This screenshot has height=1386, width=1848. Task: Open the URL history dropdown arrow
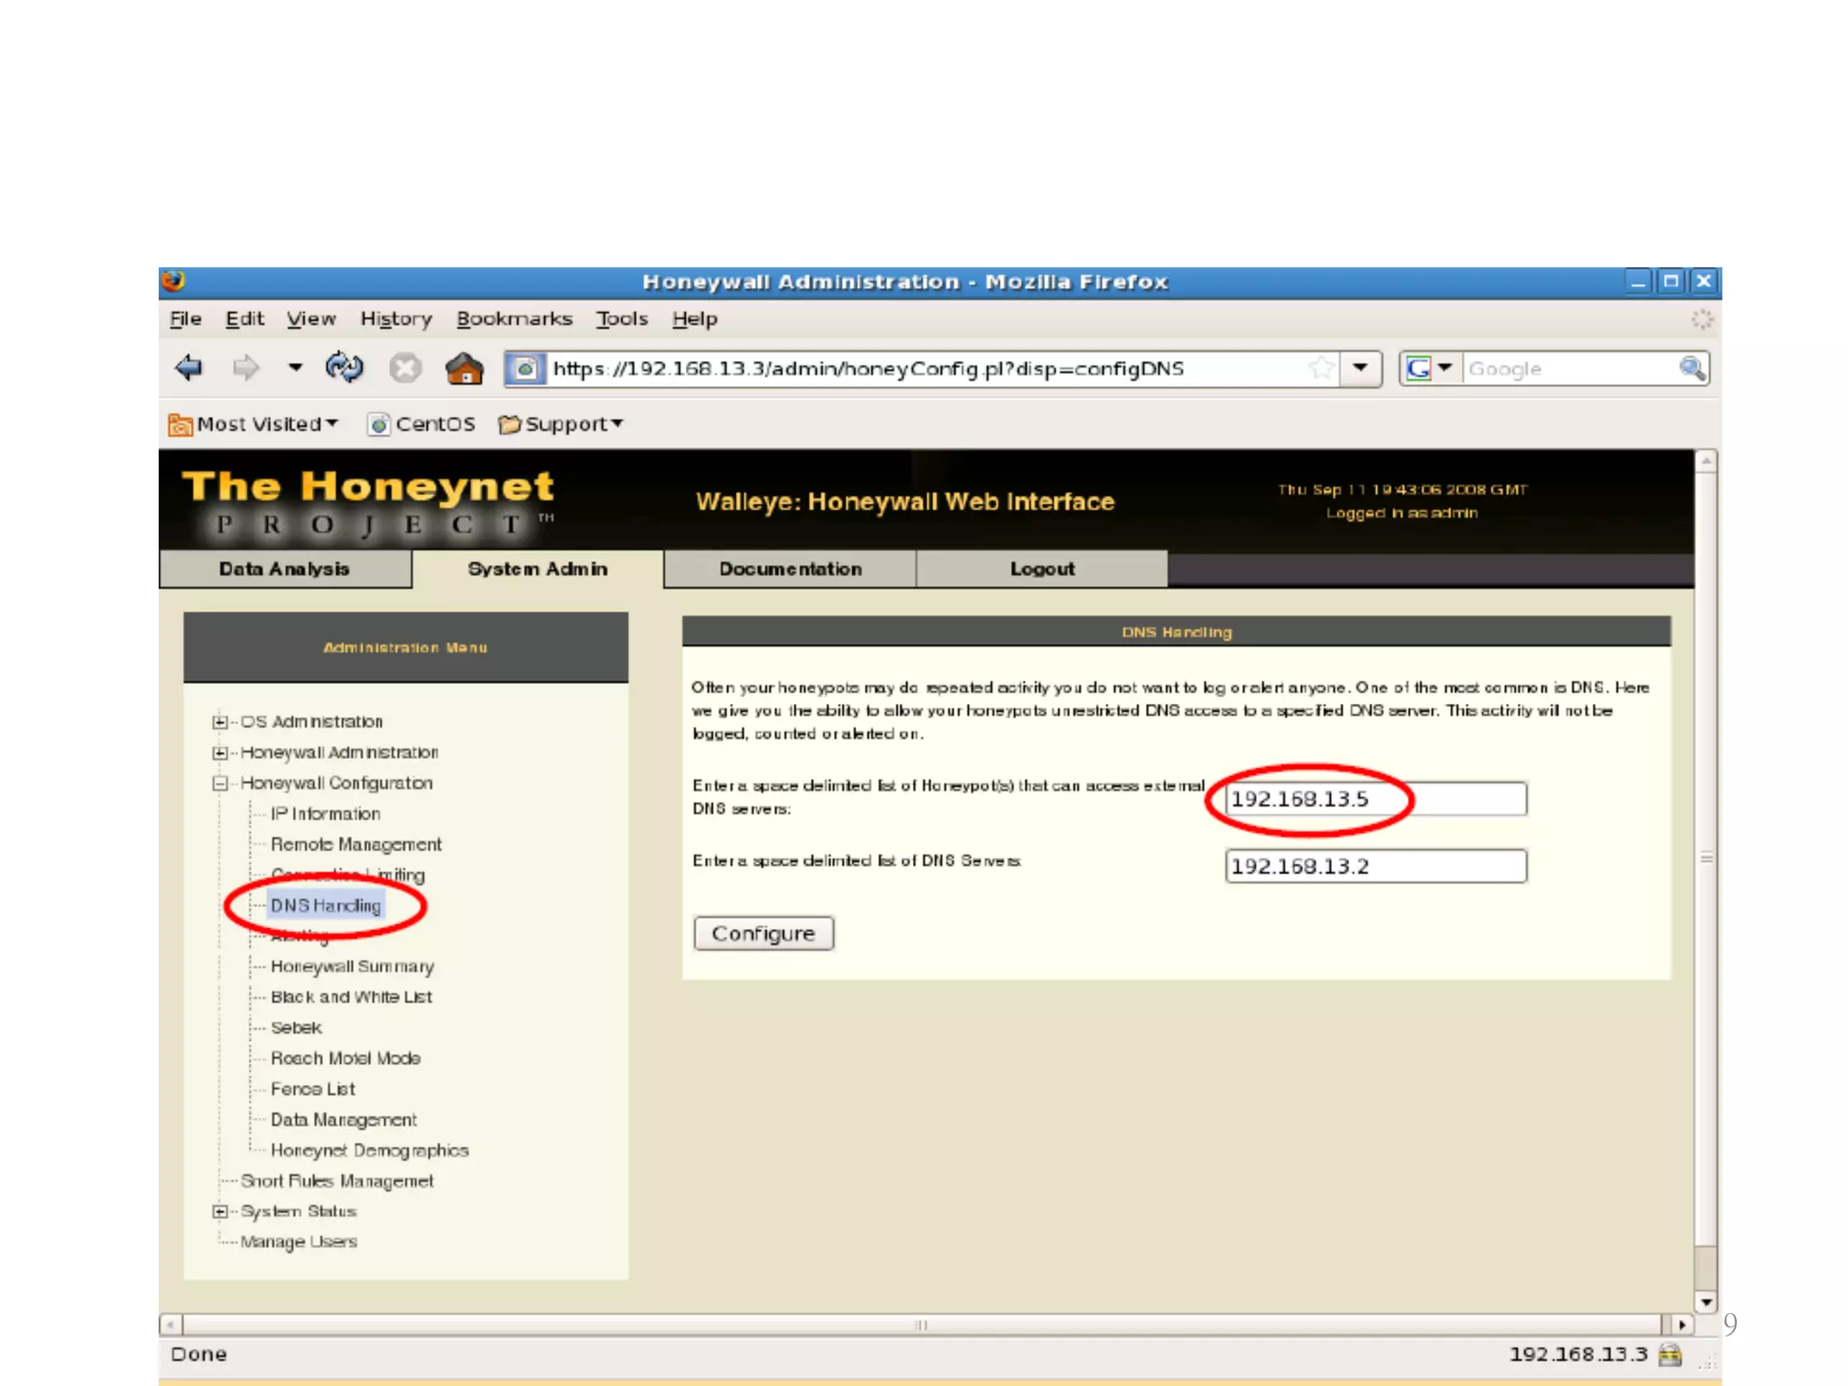pos(1360,368)
